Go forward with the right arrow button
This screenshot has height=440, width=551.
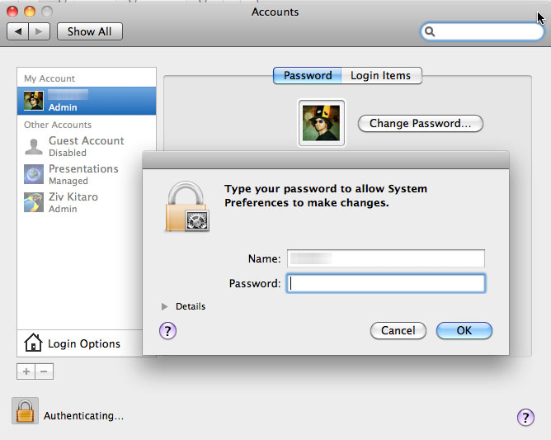click(x=40, y=31)
